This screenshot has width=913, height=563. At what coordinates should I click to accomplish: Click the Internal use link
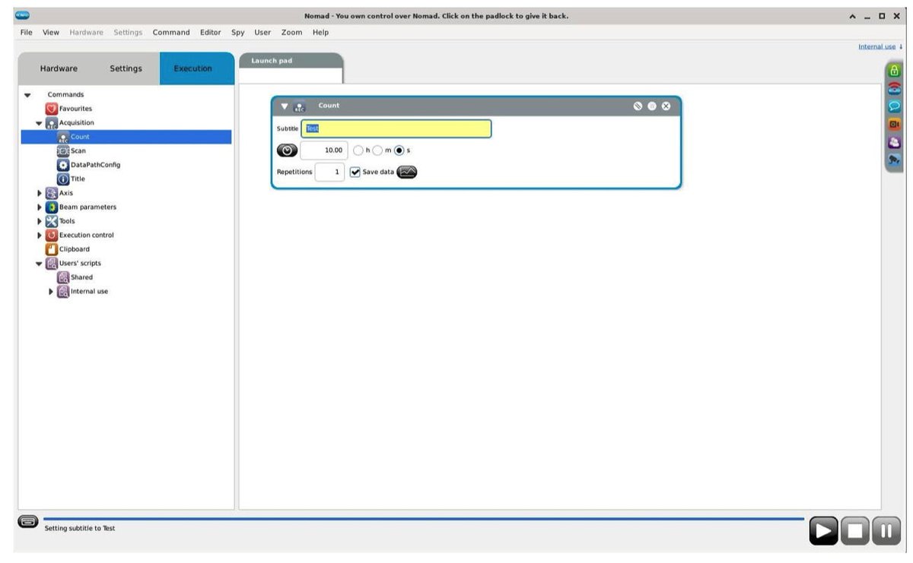coord(876,47)
